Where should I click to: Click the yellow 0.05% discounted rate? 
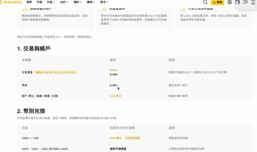click(114, 70)
